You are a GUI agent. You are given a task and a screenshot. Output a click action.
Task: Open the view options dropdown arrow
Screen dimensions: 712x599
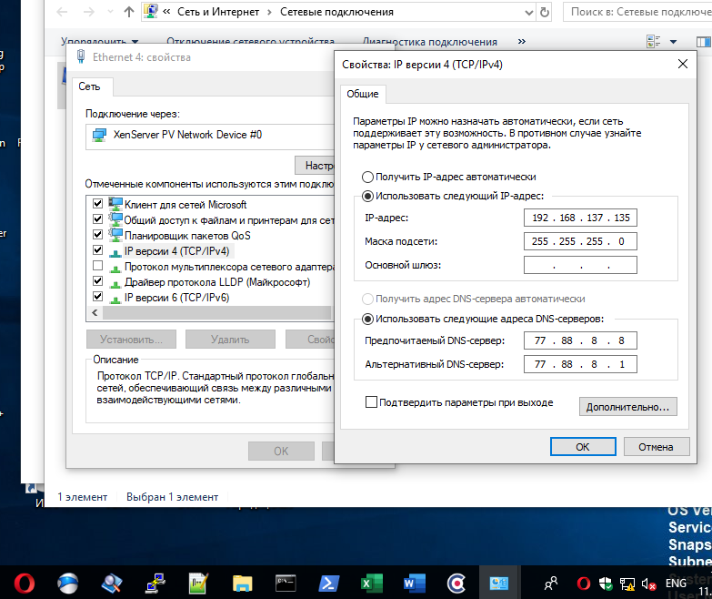(673, 42)
